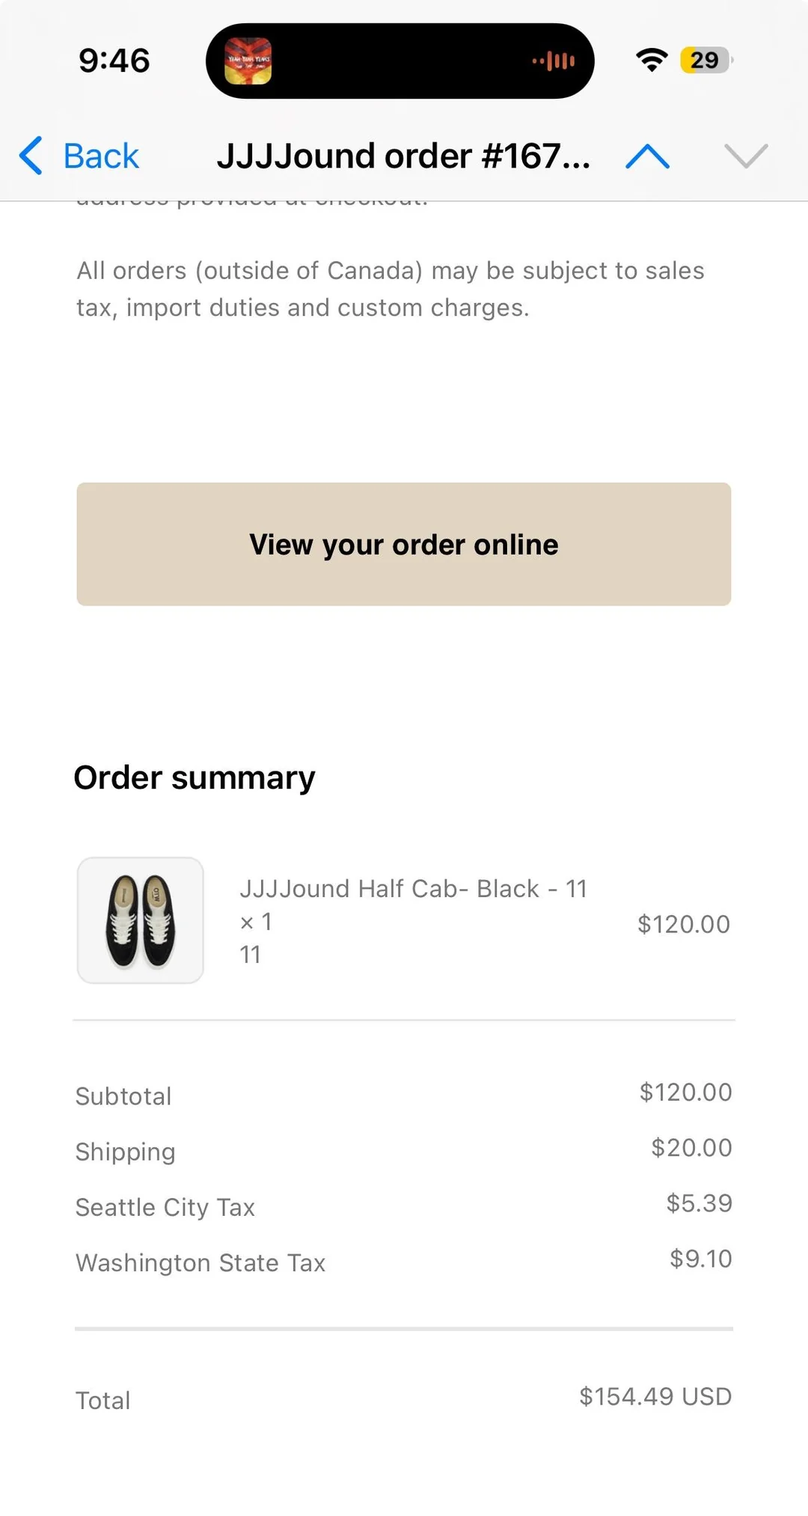Tap the audio waveform indicator

[554, 61]
